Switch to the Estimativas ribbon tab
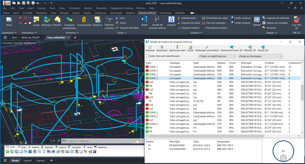This screenshot has width=305, height=164. coord(165,13)
